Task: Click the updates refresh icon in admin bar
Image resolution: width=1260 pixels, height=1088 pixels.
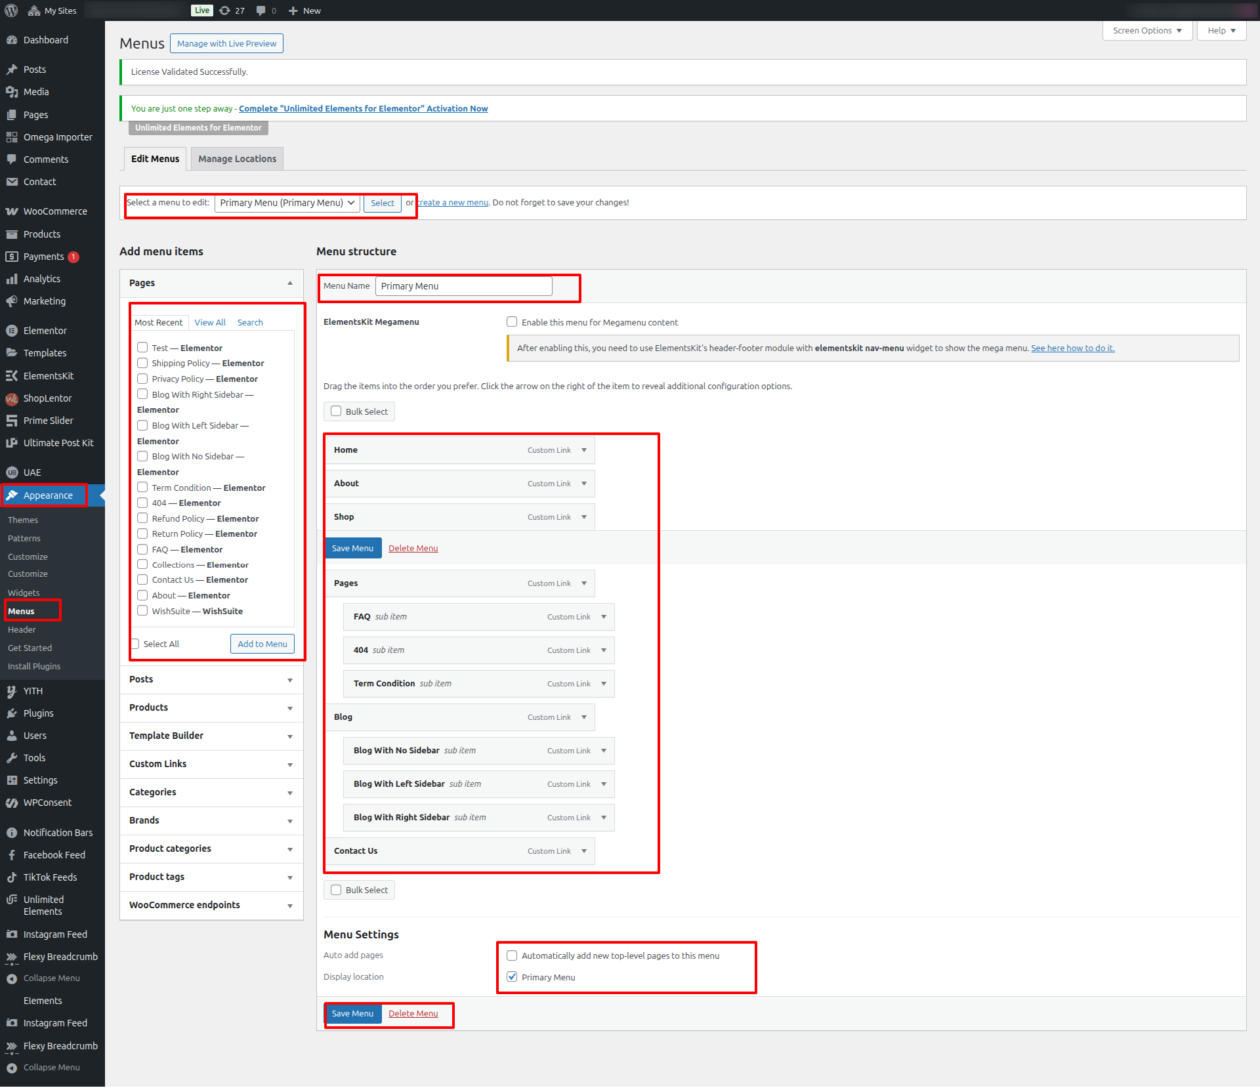Action: [225, 10]
